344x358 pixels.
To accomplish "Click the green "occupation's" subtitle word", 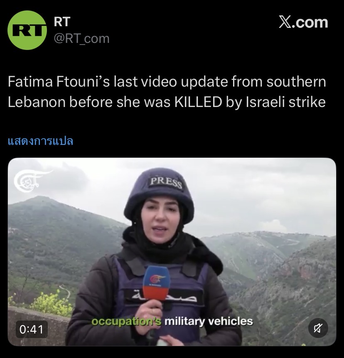I will [x=126, y=321].
